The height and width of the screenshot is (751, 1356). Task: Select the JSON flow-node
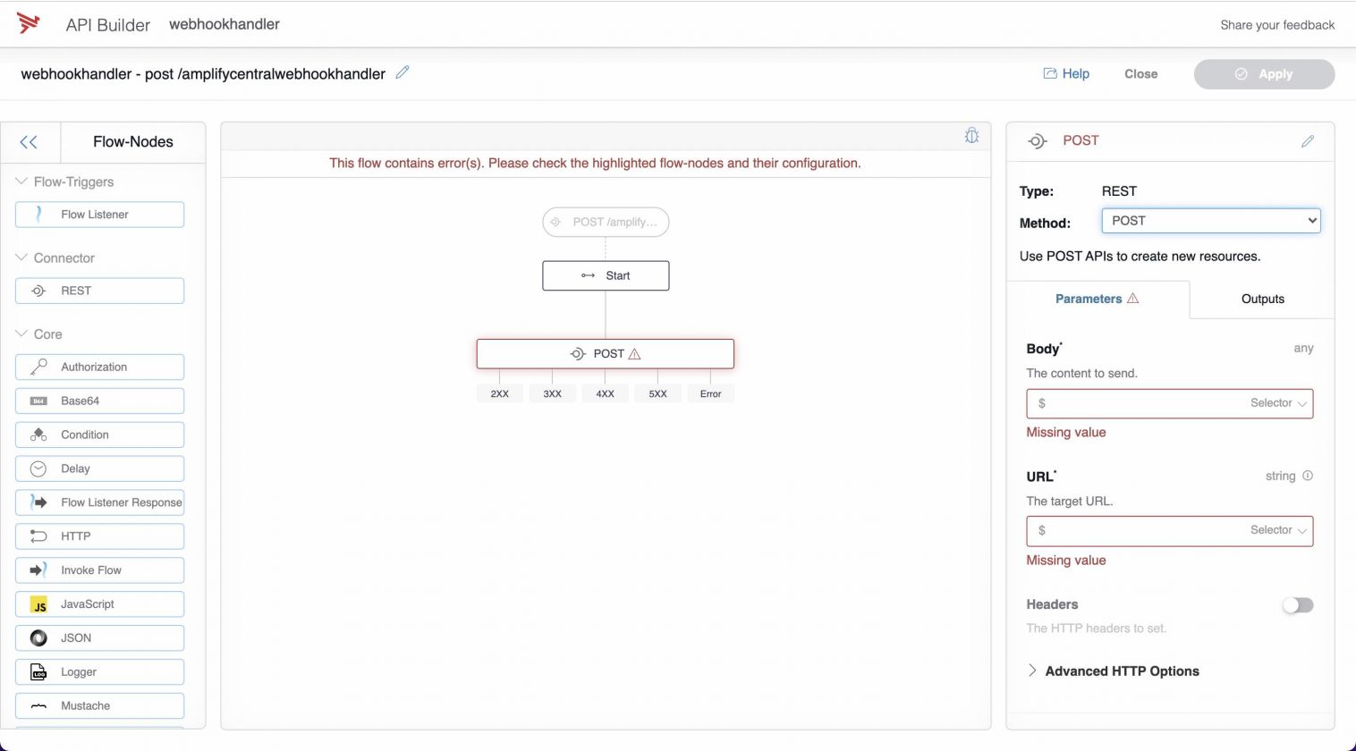99,637
